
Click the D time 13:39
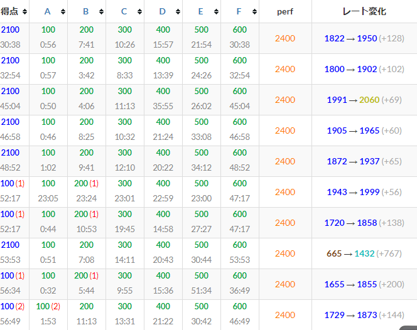coord(163,75)
